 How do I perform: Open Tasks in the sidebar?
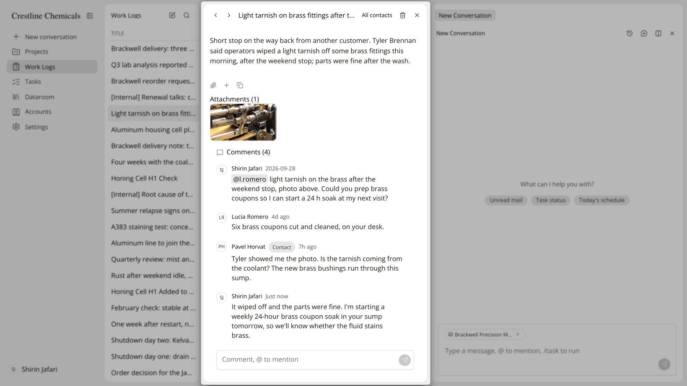tap(52, 81)
